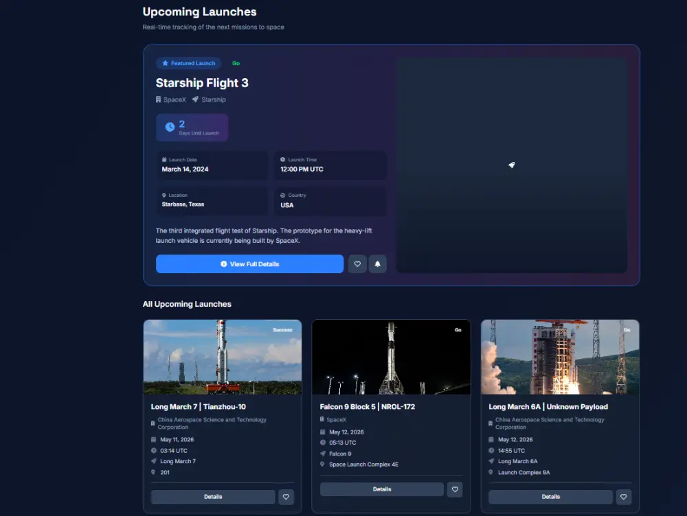Click the '201' pad text on Long March 7 card
The width and height of the screenshot is (687, 516).
pos(165,472)
